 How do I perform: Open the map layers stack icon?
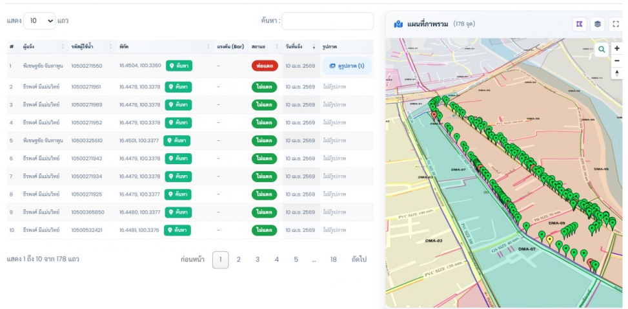(x=598, y=24)
